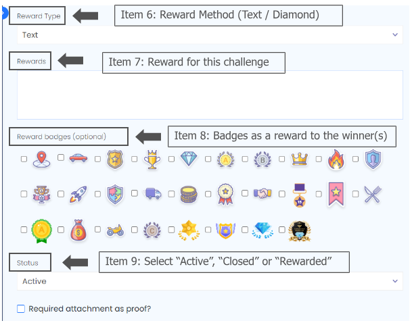Enable "Required attachment as proof?" checkbox
Viewport: 412px width, 323px height.
[x=21, y=309]
